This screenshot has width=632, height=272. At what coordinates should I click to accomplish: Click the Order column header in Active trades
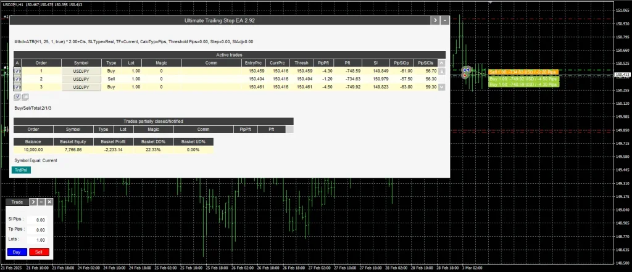[x=41, y=63]
